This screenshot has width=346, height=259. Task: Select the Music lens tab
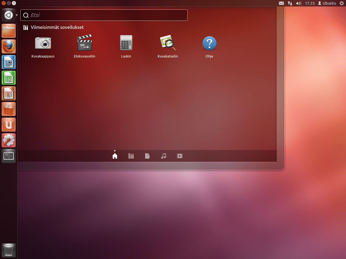(x=164, y=156)
